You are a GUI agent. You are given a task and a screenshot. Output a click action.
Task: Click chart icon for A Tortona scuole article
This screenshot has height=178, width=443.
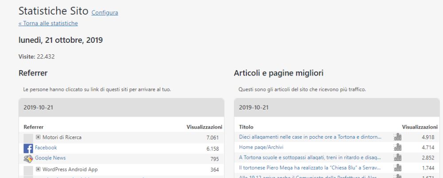point(397,158)
